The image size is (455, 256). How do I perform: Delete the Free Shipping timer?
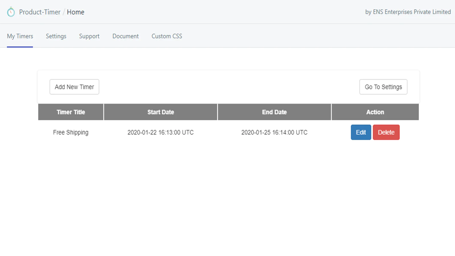(386, 132)
